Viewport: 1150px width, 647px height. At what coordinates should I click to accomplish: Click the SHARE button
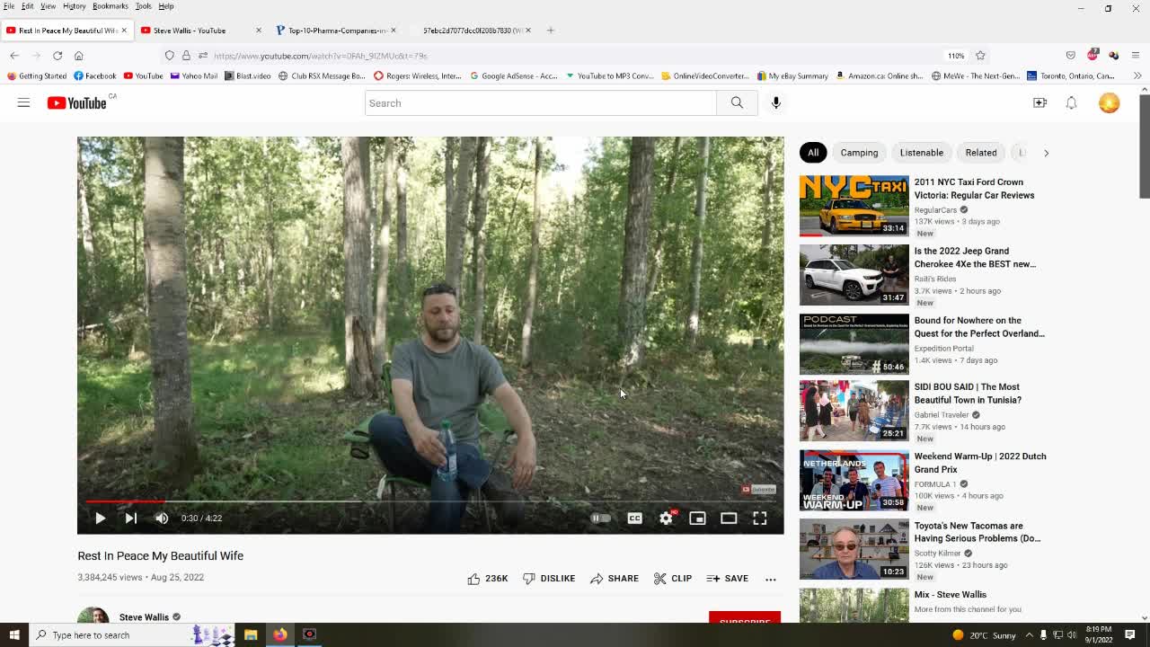615,579
